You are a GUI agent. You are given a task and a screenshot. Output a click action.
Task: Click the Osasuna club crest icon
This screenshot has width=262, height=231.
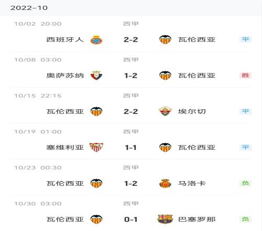pos(96,76)
